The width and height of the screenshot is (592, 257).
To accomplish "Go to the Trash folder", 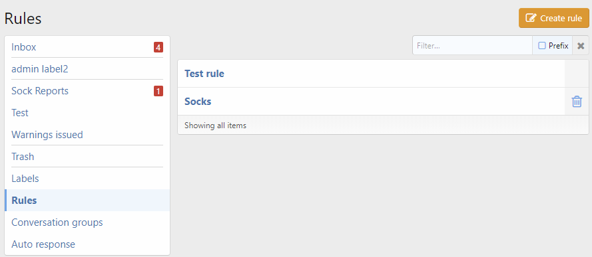I will click(x=23, y=156).
